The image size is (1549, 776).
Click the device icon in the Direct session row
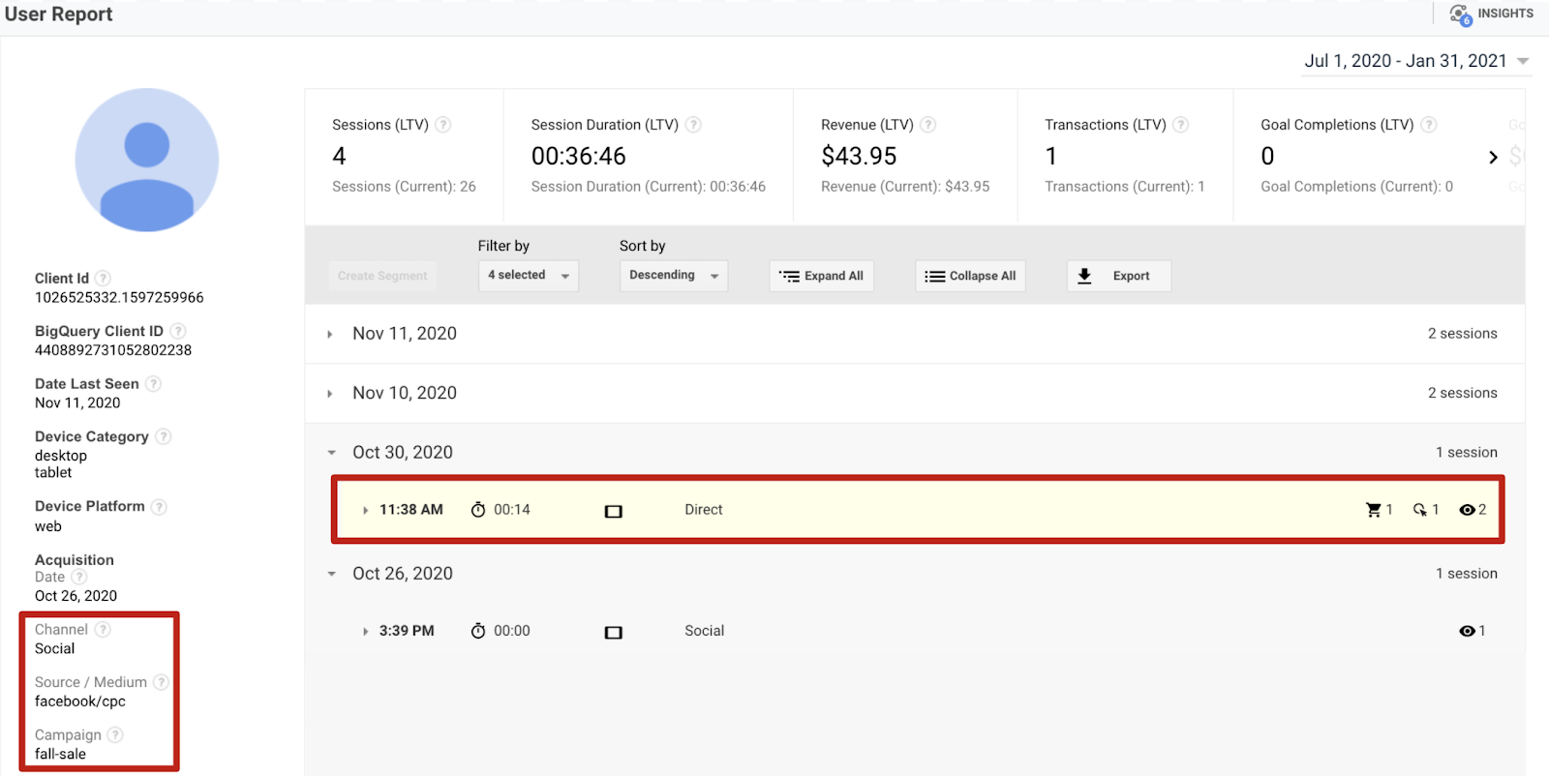(x=614, y=511)
